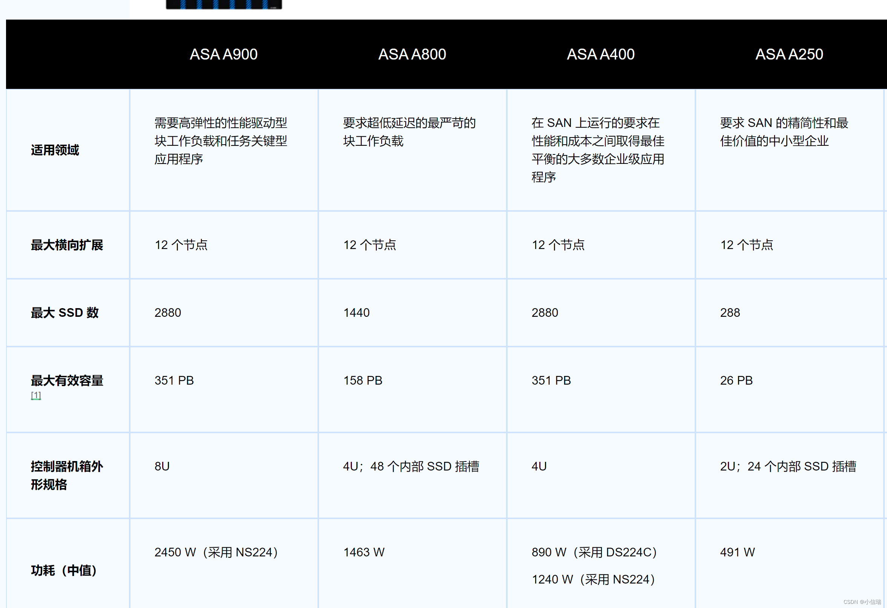The width and height of the screenshot is (887, 608).
Task: Click the 功耗（中值）row label
Action: tap(64, 570)
